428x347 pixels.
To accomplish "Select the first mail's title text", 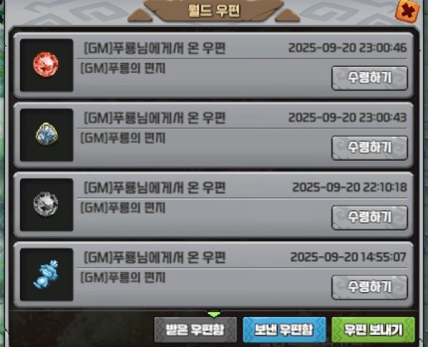I will tap(155, 49).
